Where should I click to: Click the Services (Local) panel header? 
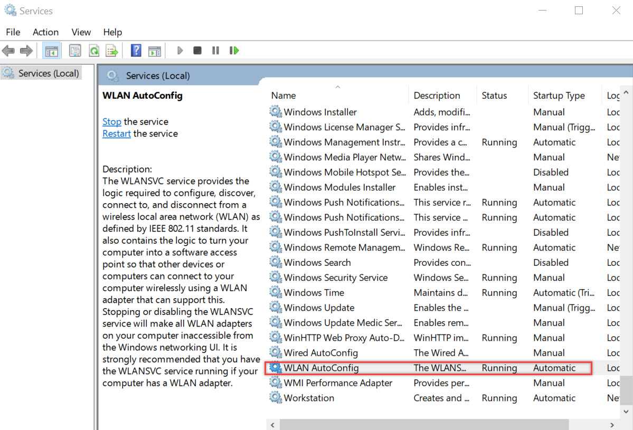(x=158, y=75)
